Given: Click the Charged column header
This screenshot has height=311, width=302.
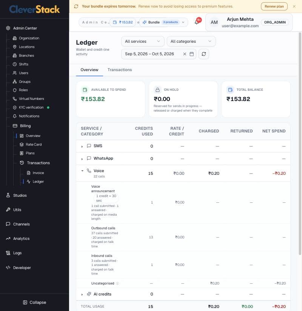Looking at the screenshot, I should click(209, 131).
